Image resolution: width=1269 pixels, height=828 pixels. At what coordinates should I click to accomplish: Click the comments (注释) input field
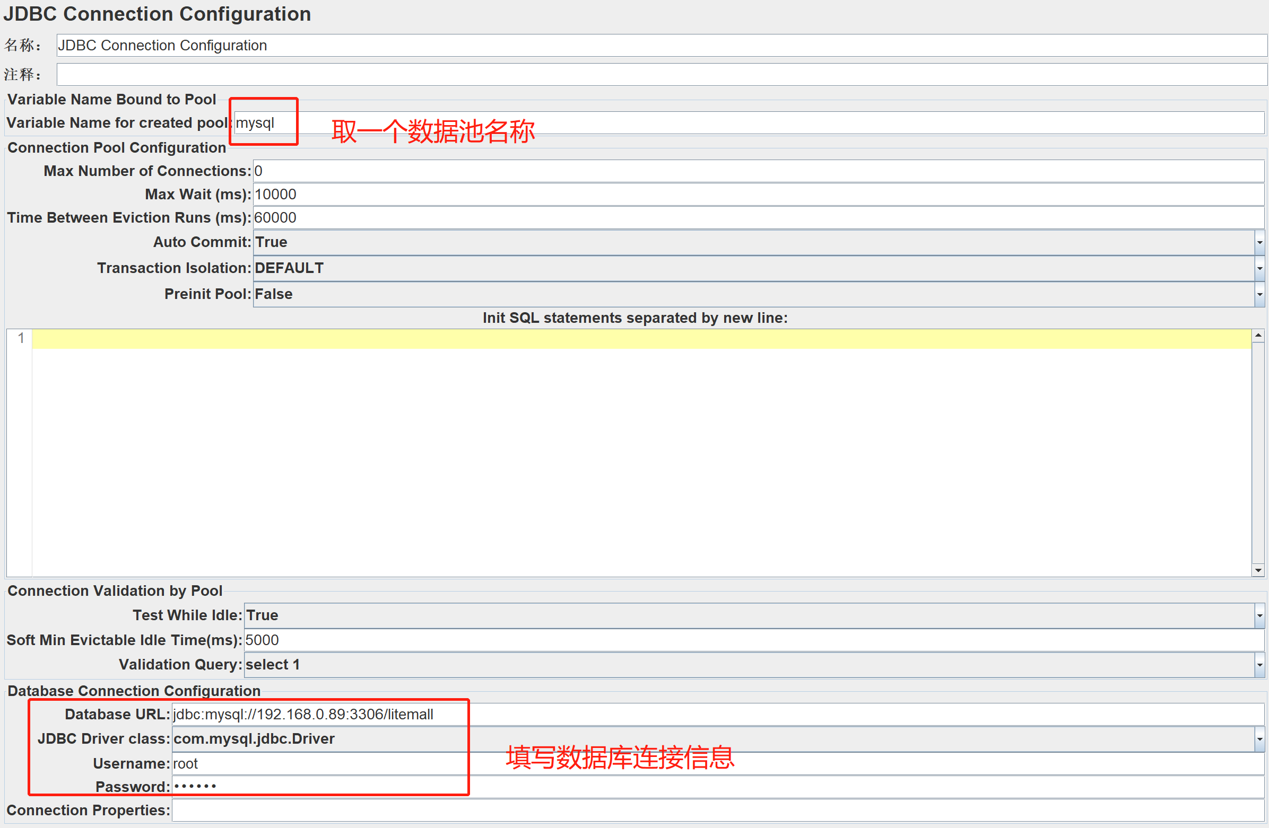[661, 75]
